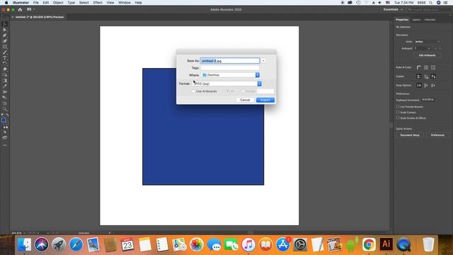The width and height of the screenshot is (453, 255).
Task: Show transparency grid icon in Ruler & Grids
Action: (x=433, y=67)
